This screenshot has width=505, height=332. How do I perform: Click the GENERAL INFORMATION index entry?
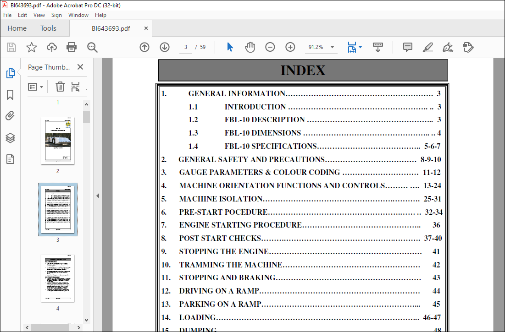237,93
